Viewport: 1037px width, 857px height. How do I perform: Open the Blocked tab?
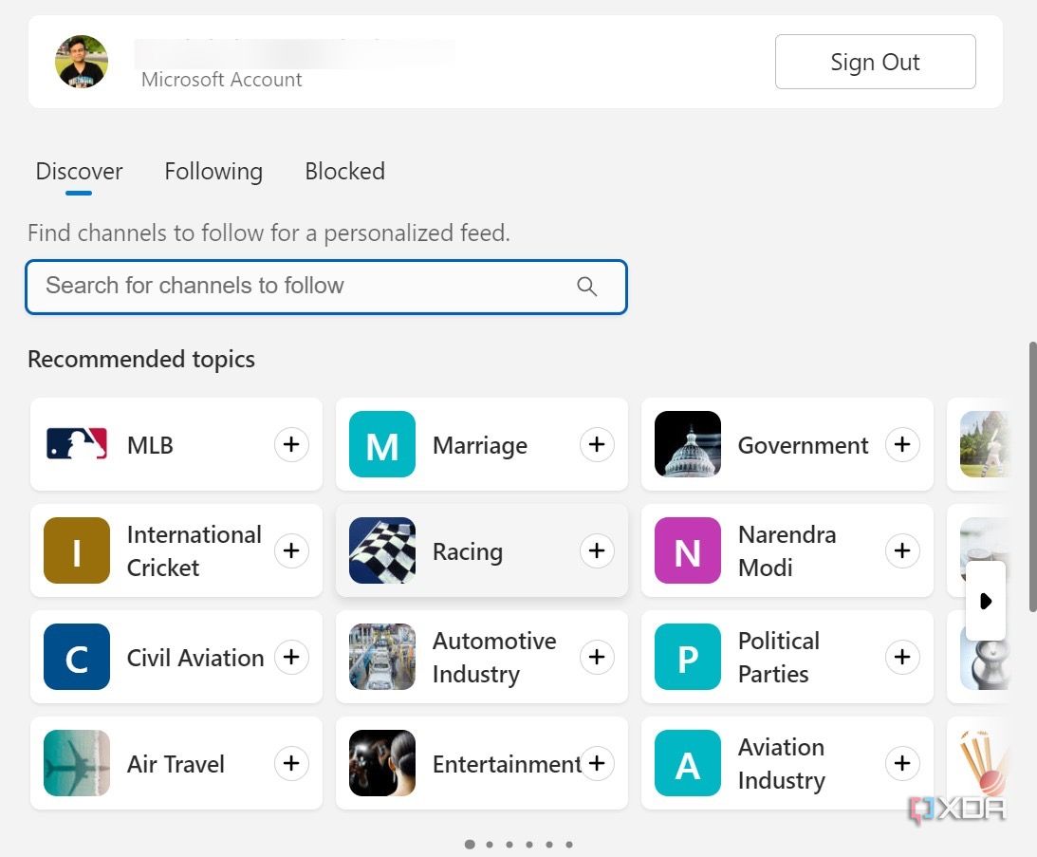coord(344,172)
